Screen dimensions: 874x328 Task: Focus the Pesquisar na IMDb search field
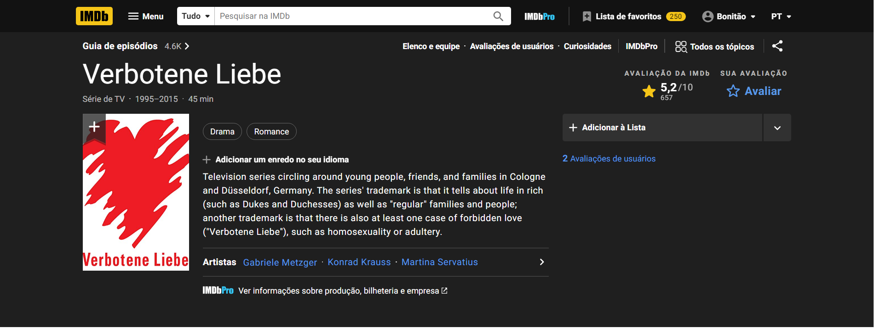(352, 17)
